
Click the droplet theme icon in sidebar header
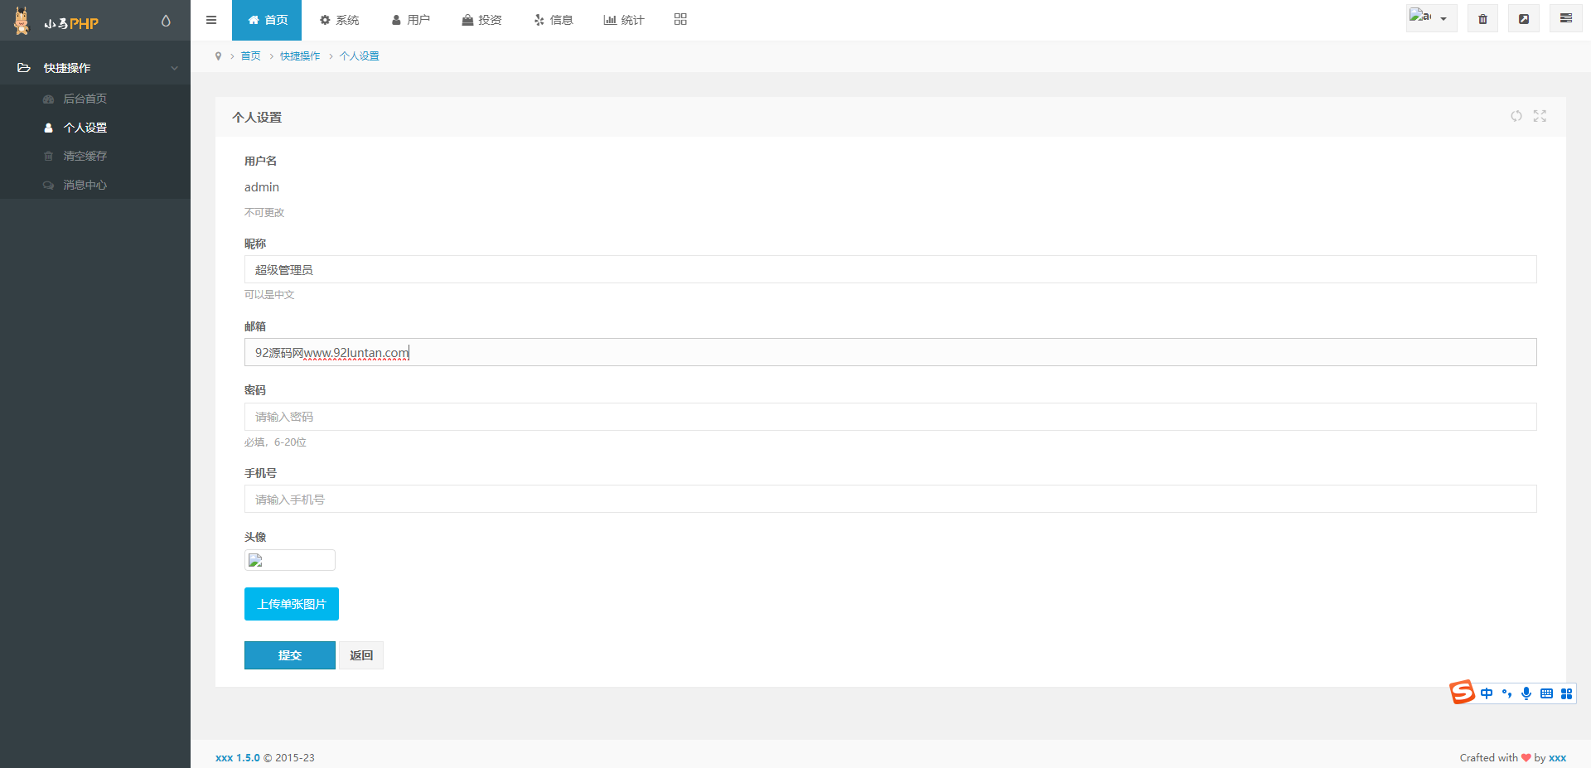tap(166, 21)
